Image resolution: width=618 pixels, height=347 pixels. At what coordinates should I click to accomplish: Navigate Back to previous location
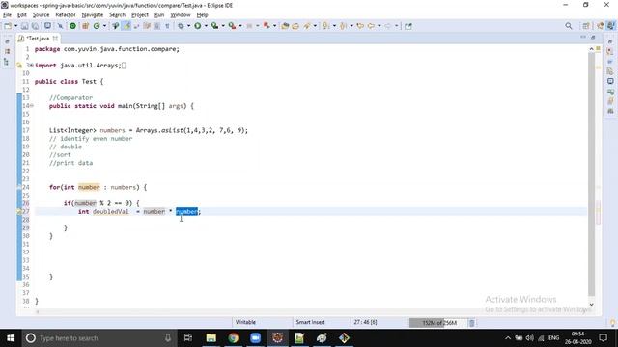[x=371, y=26]
